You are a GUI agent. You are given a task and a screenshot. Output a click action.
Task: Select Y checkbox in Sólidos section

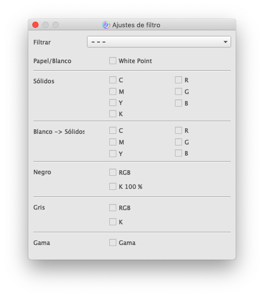coord(113,103)
